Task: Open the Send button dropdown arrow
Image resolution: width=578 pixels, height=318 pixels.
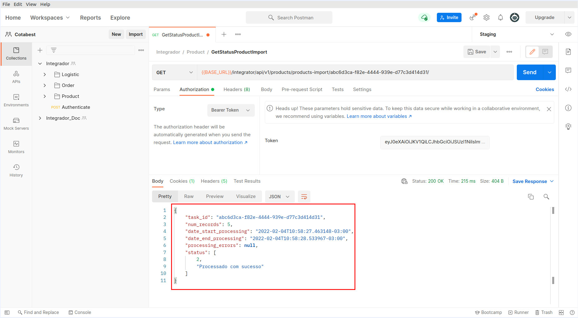Action: pos(549,72)
